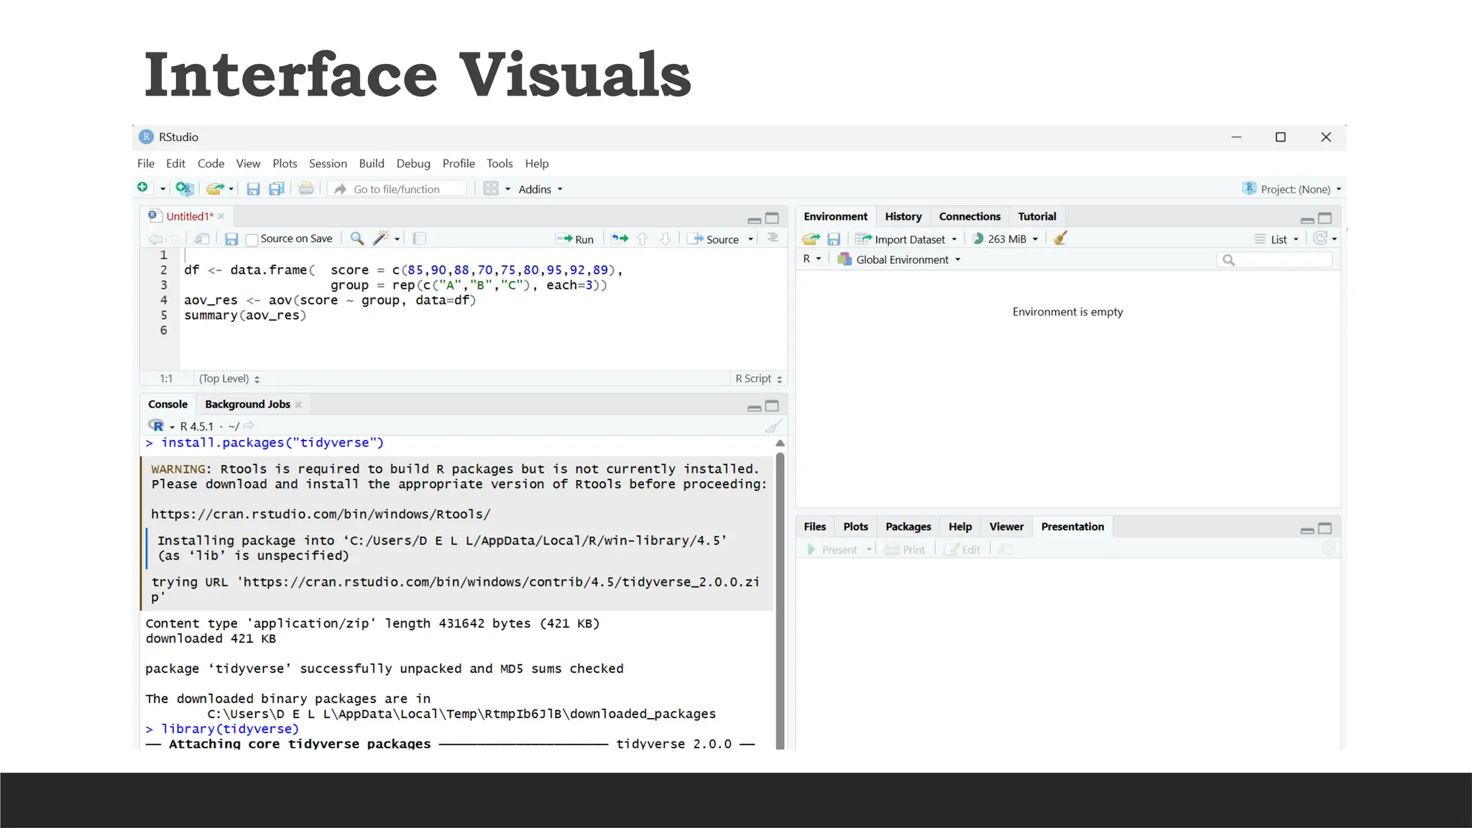Click the view current working directory arrow
The image size is (1472, 828).
pos(249,425)
